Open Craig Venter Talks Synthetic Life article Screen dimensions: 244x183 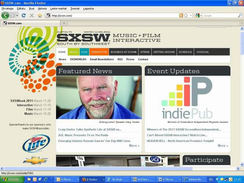point(90,129)
